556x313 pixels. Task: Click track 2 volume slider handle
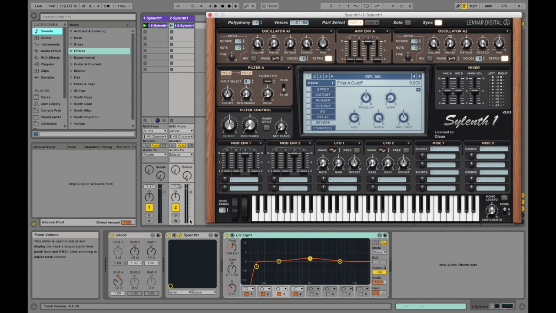(x=190, y=192)
